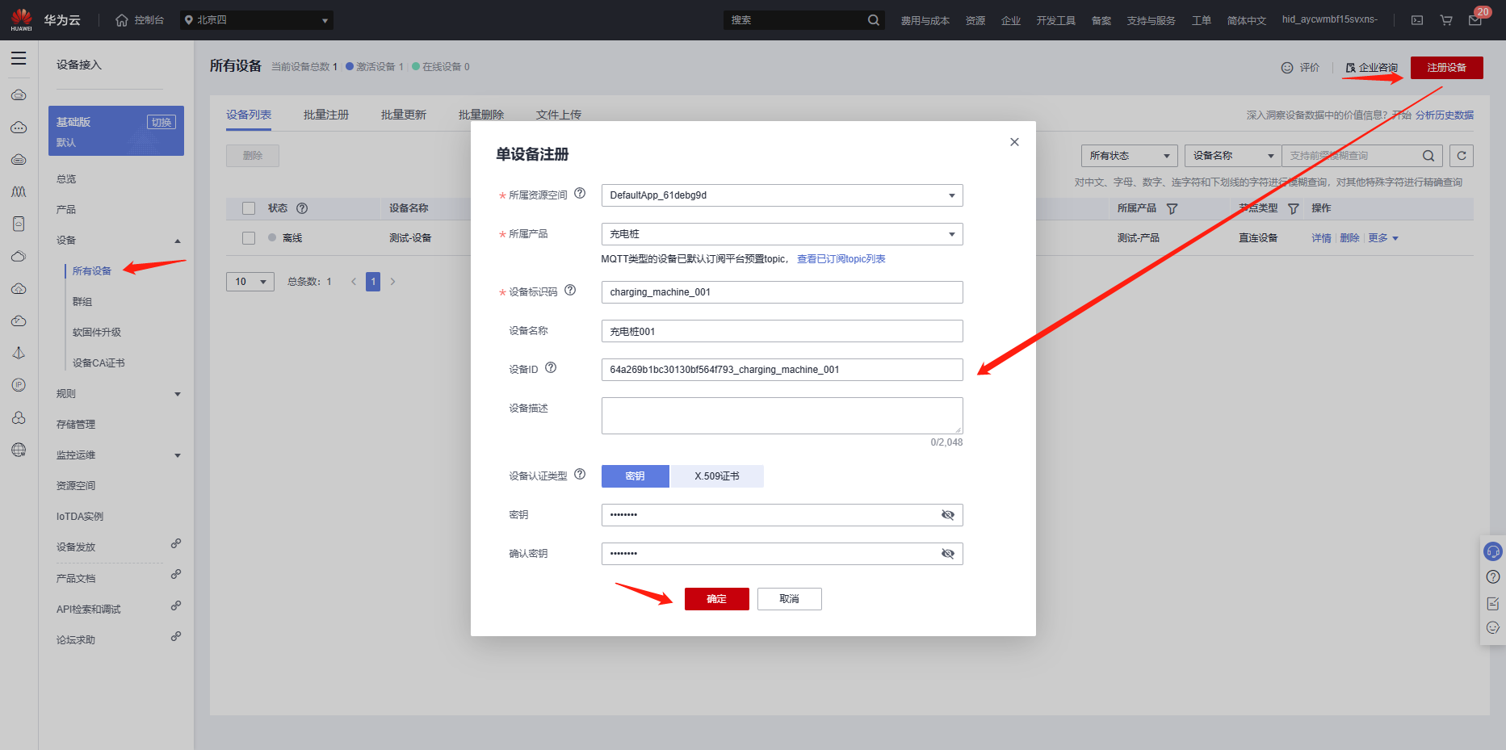Screen dimensions: 1506x750
Task: Open 设备CA证书 in sidebar
Action: pos(99,363)
